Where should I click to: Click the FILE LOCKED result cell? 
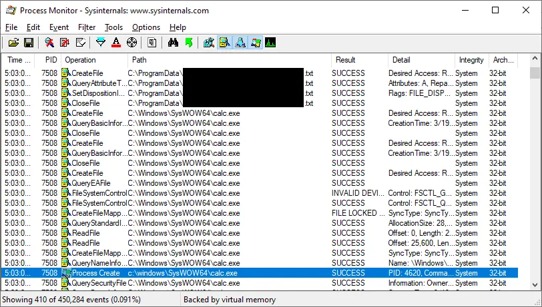[x=358, y=213]
